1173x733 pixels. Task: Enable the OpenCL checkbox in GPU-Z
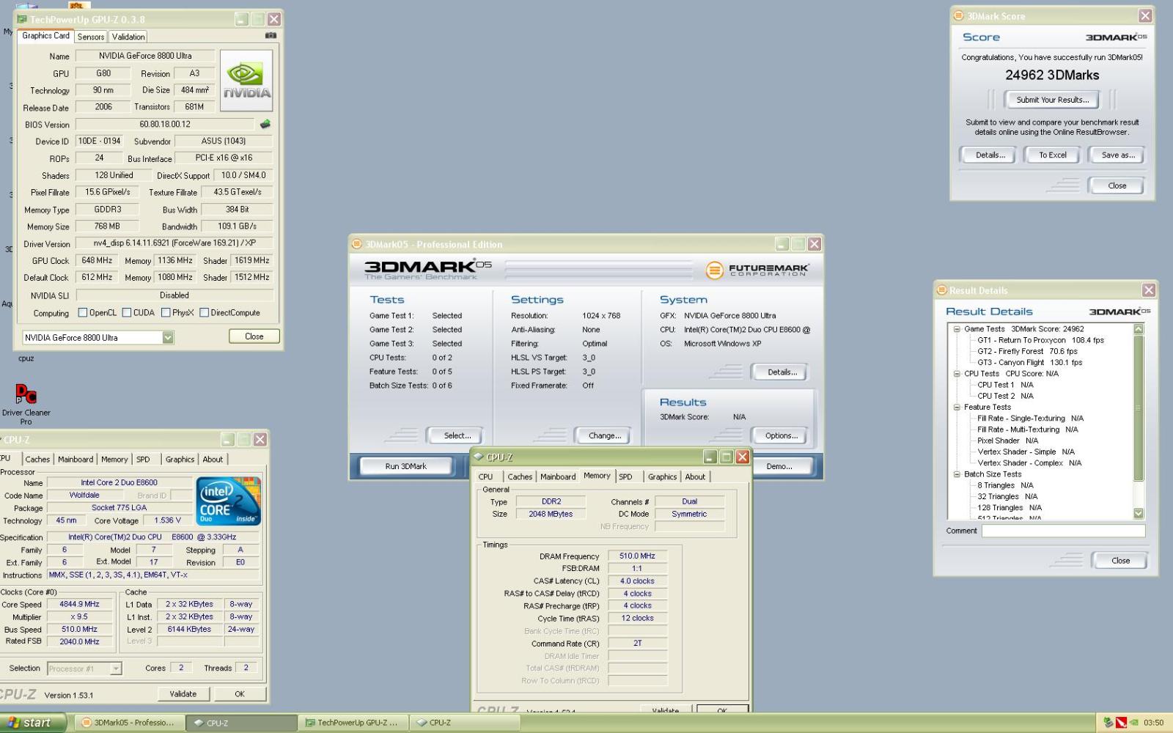[82, 312]
